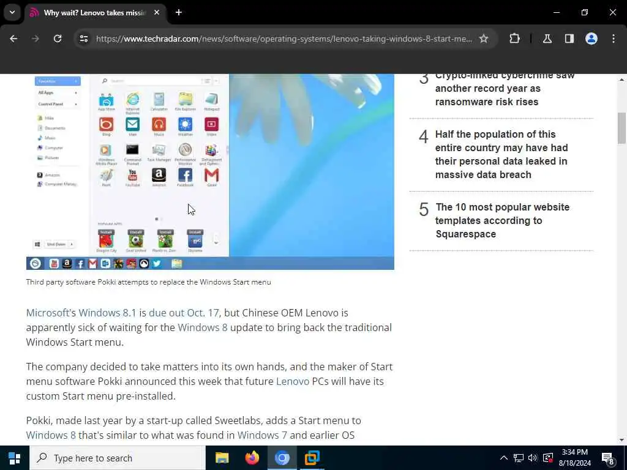
Task: Open the volume speaker tray icon
Action: (x=533, y=458)
